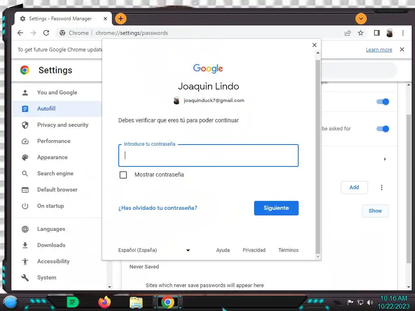Launch Firefox from the taskbar
415x311 pixels.
pos(105,302)
